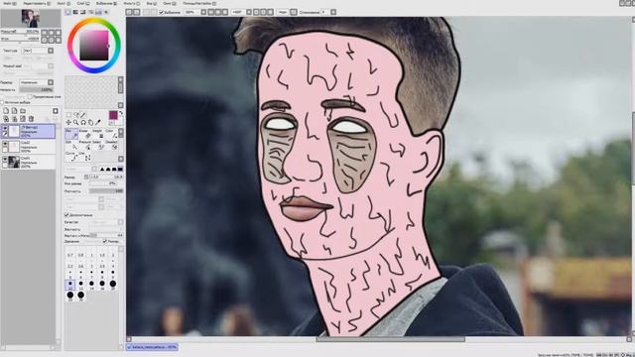Viewport: 635px width, 357px height.
Task: Toggle the 'Источник выбора' checkbox
Action: click(x=2, y=103)
